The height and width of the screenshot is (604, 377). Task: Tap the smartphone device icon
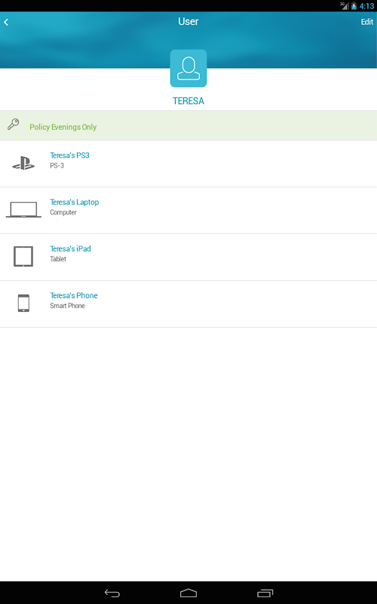click(23, 304)
